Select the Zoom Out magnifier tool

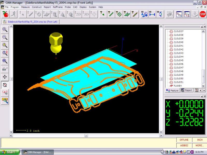[x=5, y=37]
